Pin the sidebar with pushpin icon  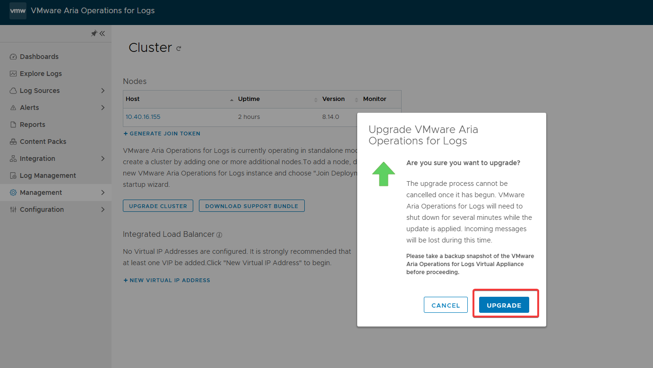pyautogui.click(x=94, y=33)
